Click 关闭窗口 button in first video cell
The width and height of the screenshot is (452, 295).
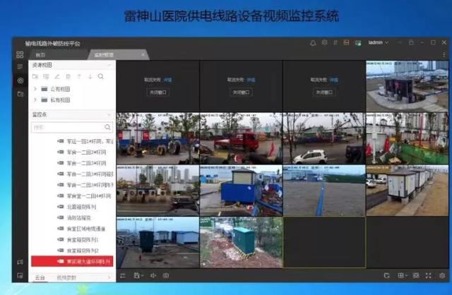point(157,92)
